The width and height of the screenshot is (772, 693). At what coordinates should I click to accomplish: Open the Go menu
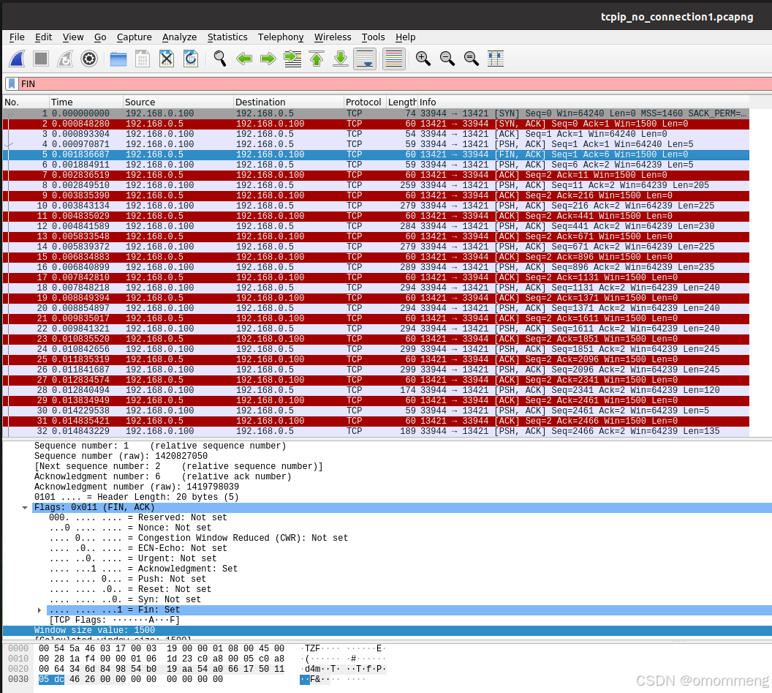coord(100,37)
